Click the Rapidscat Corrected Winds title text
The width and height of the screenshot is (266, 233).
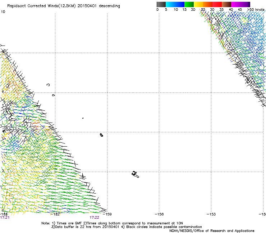[x=64, y=6]
